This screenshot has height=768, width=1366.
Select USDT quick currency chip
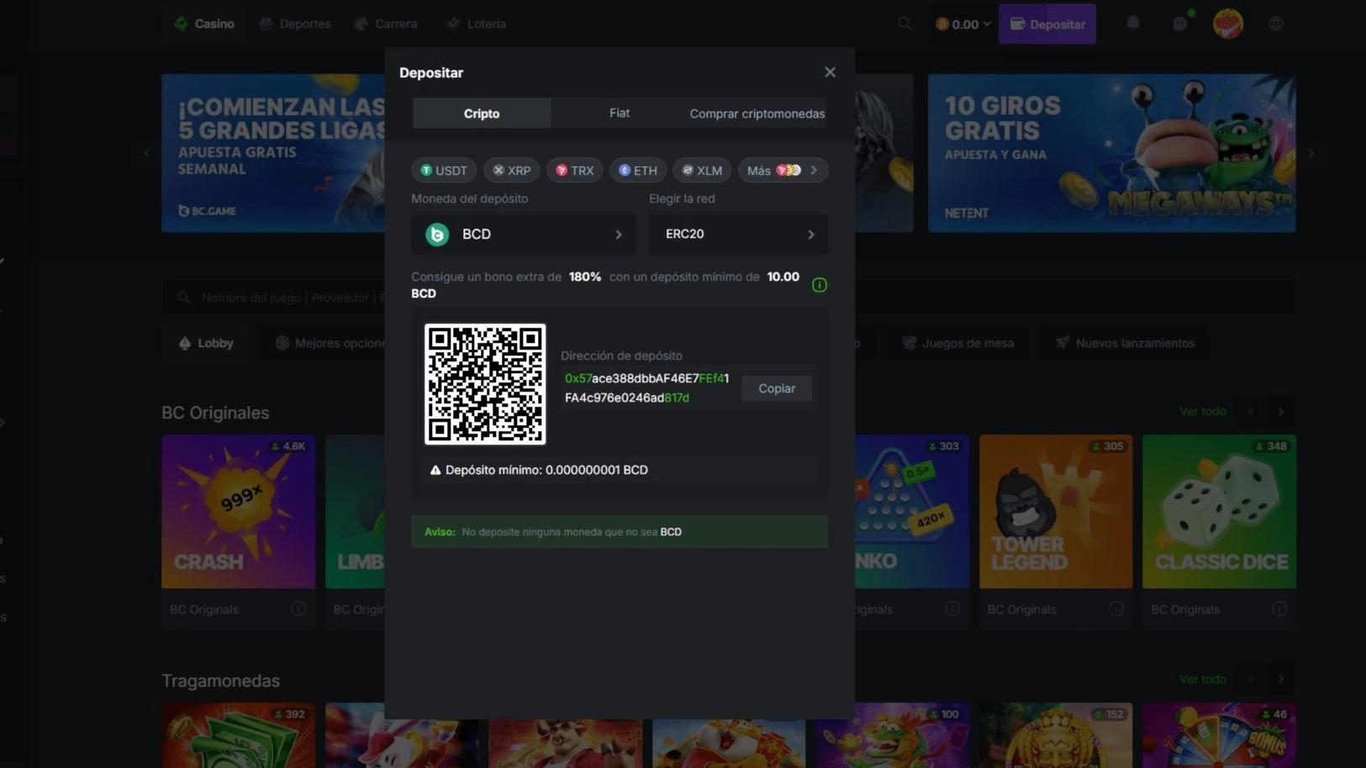pyautogui.click(x=444, y=171)
